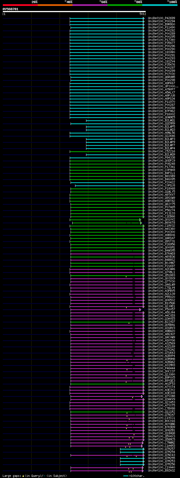Select hit UniRef100_B2IVD7

[x=161, y=322]
